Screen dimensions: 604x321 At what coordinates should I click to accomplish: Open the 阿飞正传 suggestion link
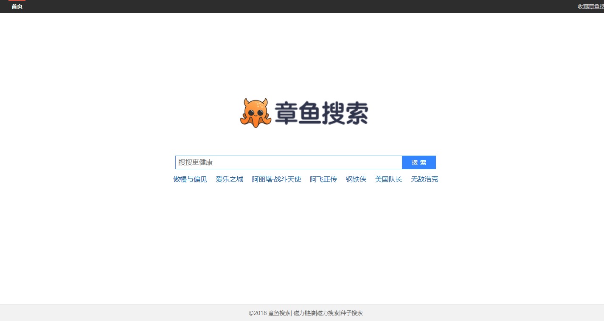coord(323,179)
